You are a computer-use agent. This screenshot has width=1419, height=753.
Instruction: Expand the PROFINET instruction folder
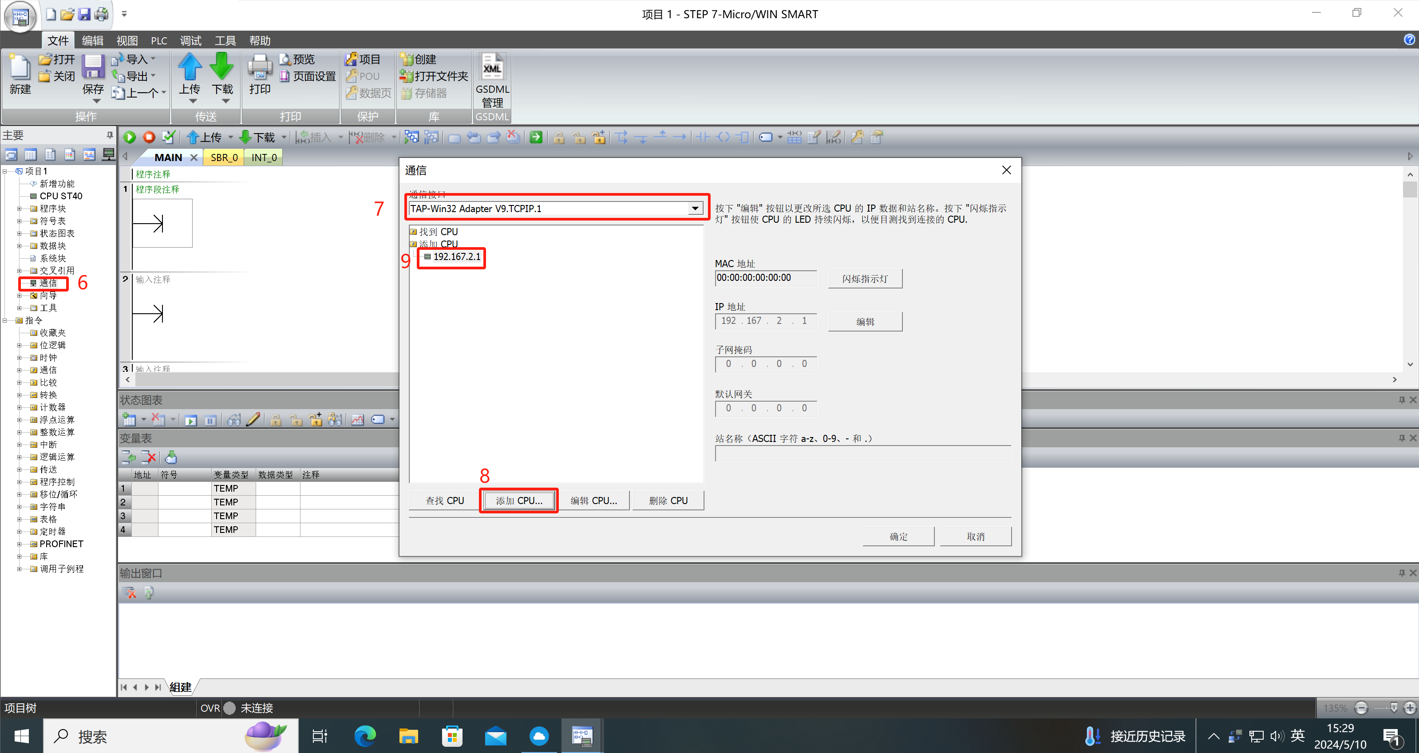19,544
